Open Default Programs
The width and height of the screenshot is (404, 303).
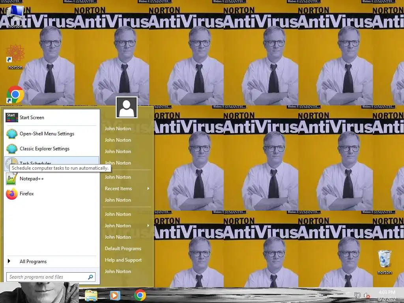127,249
